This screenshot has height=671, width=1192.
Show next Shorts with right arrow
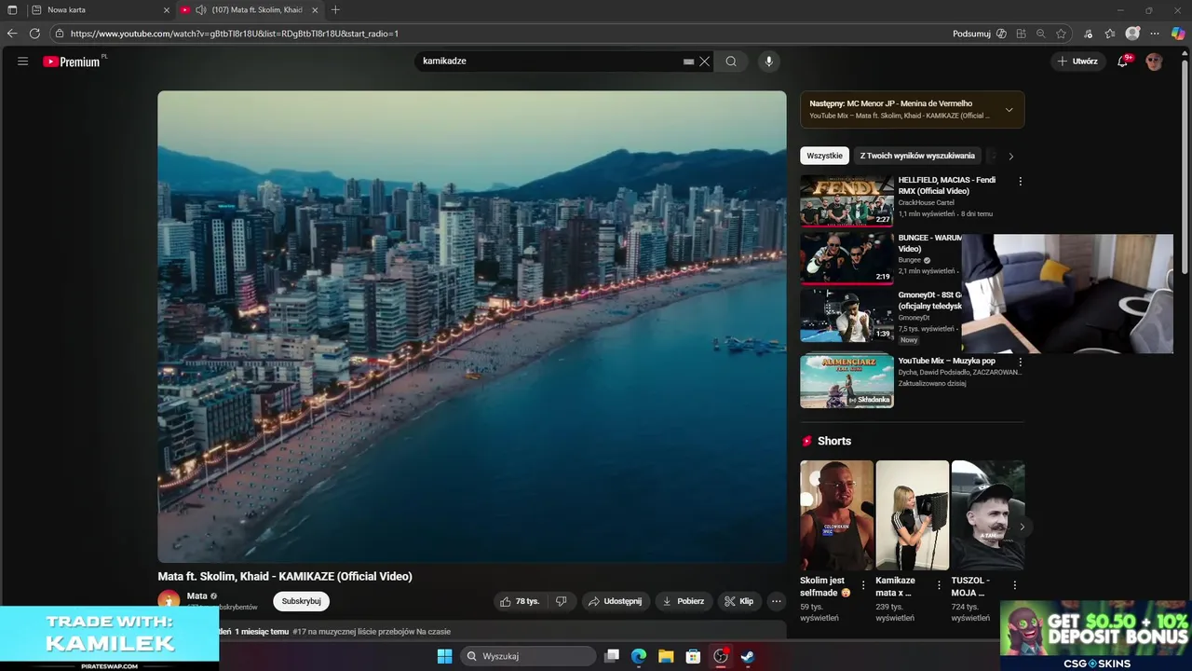pyautogui.click(x=1021, y=527)
